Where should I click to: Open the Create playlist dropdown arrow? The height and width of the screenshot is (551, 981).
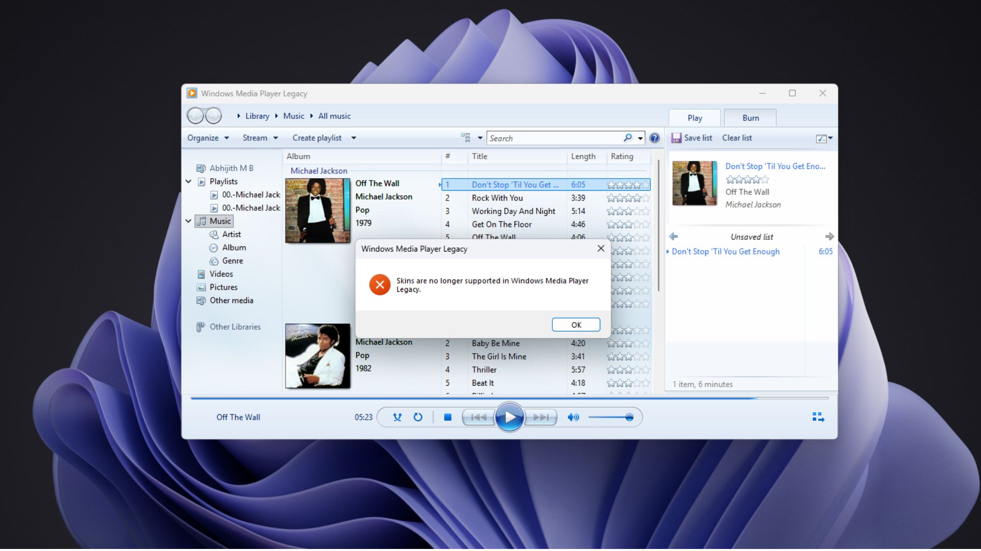pos(354,138)
